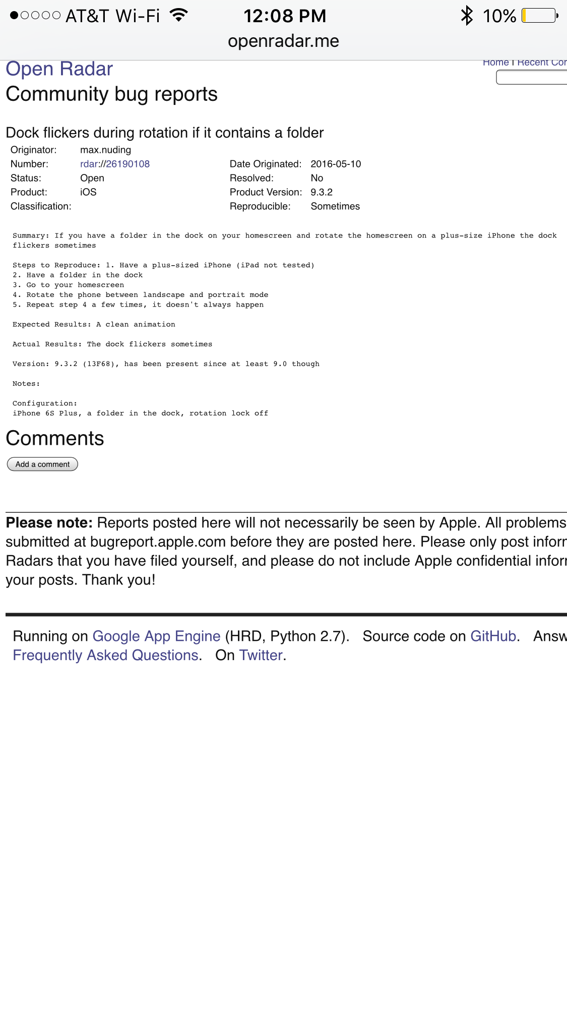Tap the iPhone 6S Plus configuration line
The height and width of the screenshot is (1009, 567).
[x=140, y=413]
